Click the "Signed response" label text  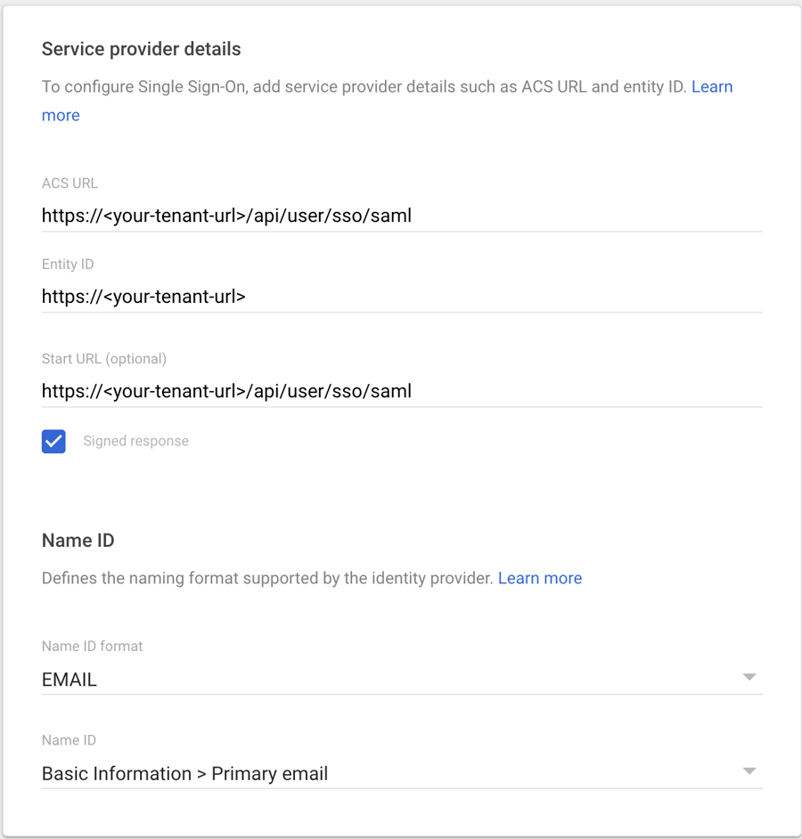coord(135,441)
